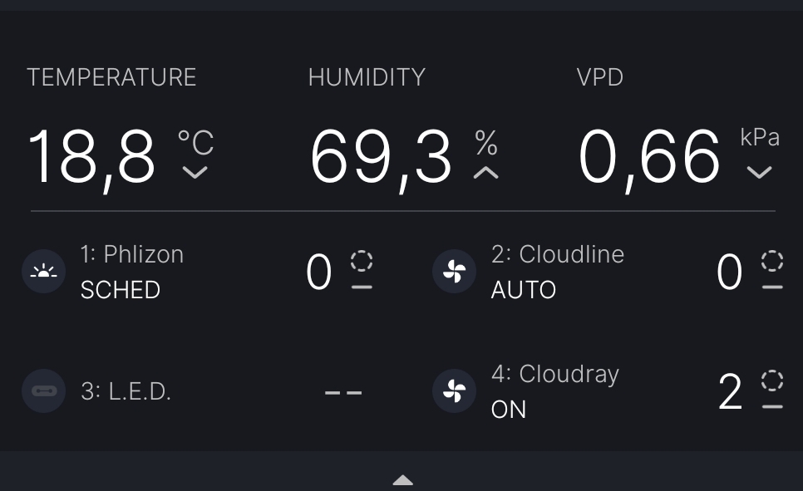The image size is (803, 491).
Task: Click the Phlizon light sunrise icon
Action: pyautogui.click(x=43, y=272)
